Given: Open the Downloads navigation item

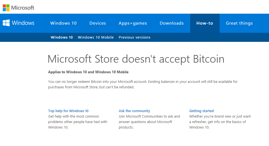Looking at the screenshot, I should (x=172, y=23).
